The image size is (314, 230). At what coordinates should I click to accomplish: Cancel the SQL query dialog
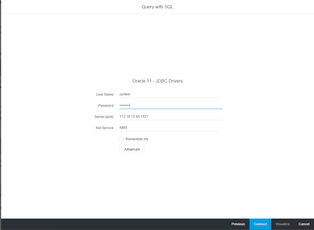tap(304, 224)
